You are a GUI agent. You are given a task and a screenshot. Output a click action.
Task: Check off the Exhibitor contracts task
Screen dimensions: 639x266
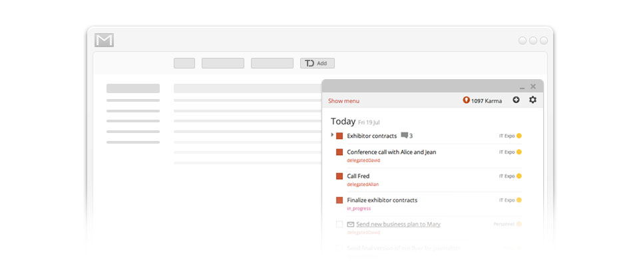[x=339, y=136]
